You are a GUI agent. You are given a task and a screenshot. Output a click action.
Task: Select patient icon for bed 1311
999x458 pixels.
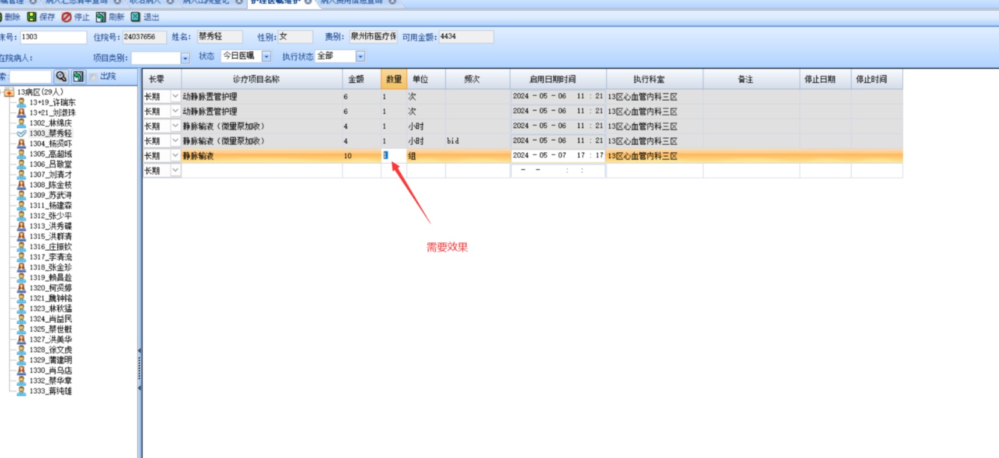click(x=21, y=205)
